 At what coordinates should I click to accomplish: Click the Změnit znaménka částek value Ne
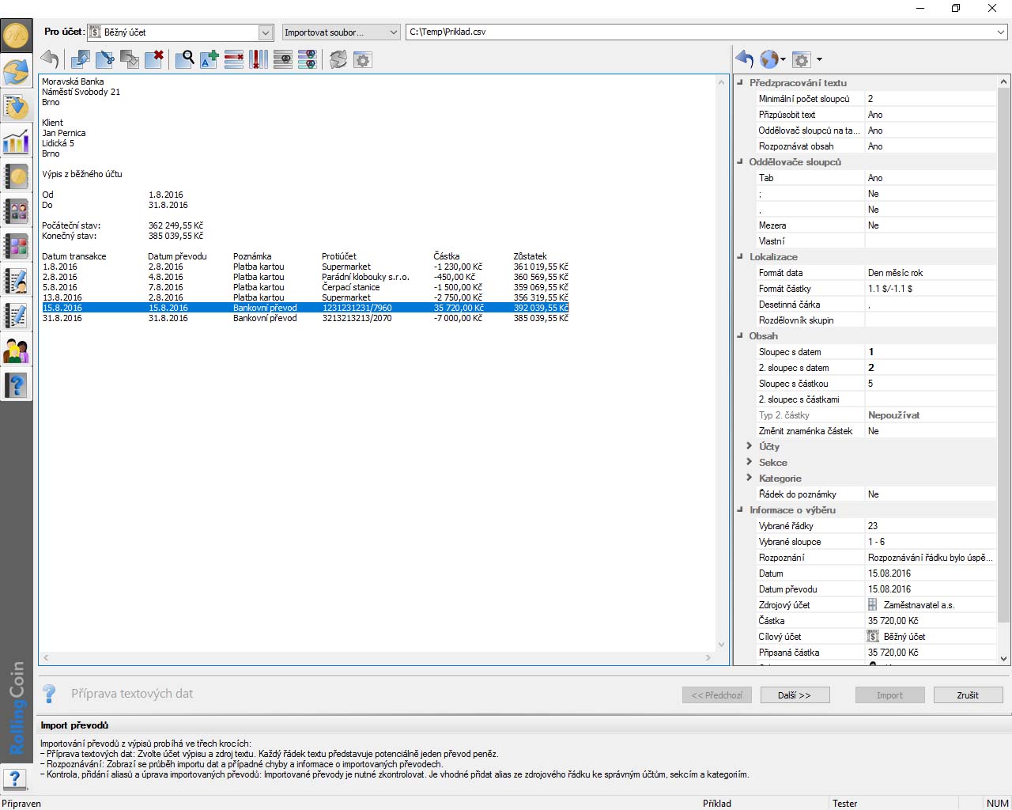(931, 431)
